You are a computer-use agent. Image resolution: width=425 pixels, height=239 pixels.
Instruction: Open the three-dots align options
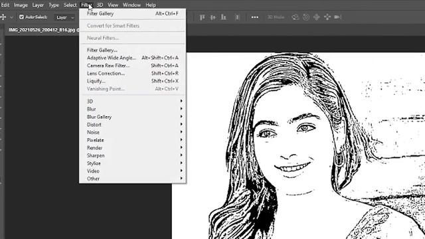coord(254,17)
